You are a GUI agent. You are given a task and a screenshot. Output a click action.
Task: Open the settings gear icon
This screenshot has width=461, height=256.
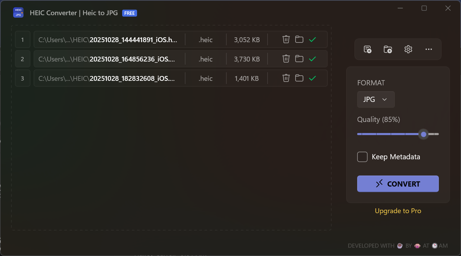tap(408, 49)
